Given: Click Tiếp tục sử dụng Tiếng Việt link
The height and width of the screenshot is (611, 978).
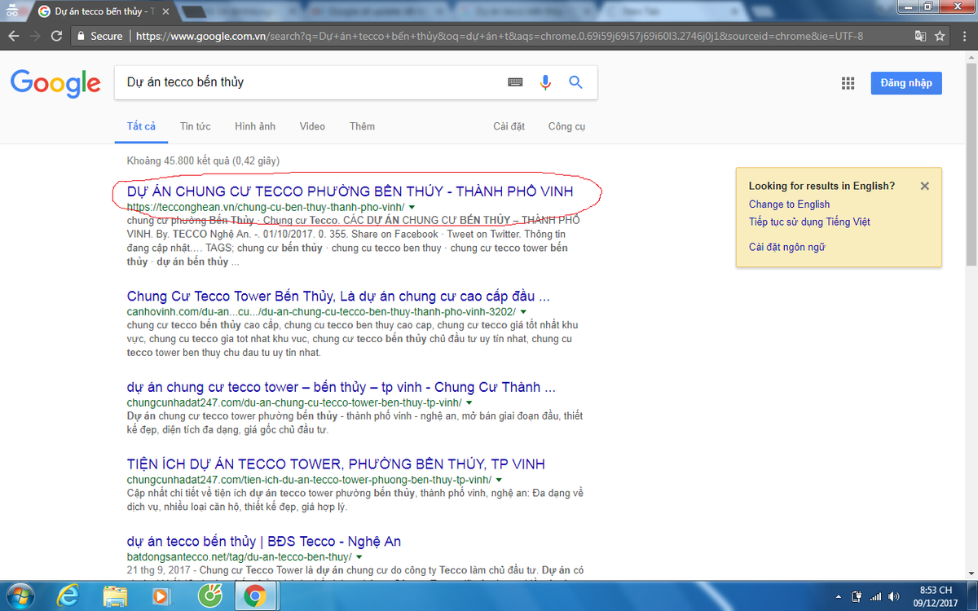Looking at the screenshot, I should point(809,222).
